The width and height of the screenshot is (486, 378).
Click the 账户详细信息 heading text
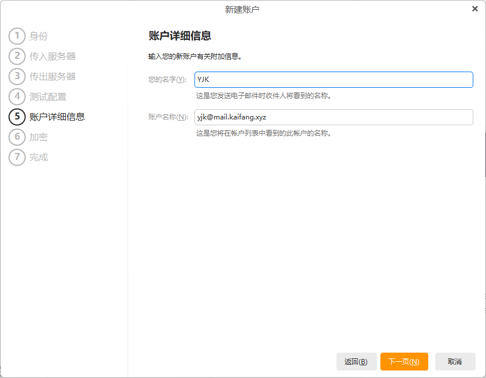coord(180,36)
